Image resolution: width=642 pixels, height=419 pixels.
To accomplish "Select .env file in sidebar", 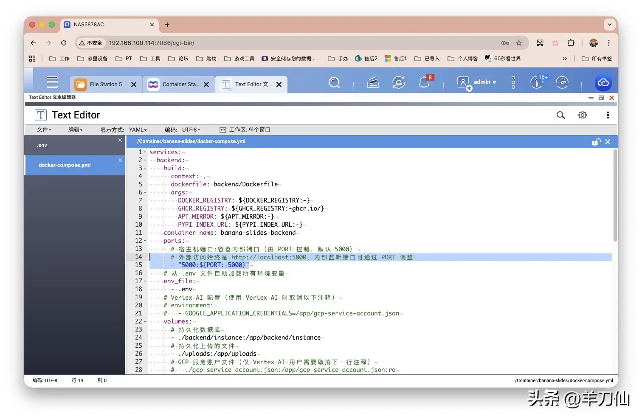I will pos(74,145).
